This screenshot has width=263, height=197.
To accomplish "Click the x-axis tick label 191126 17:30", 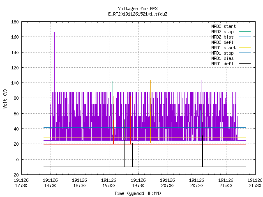I will coord(21,183).
